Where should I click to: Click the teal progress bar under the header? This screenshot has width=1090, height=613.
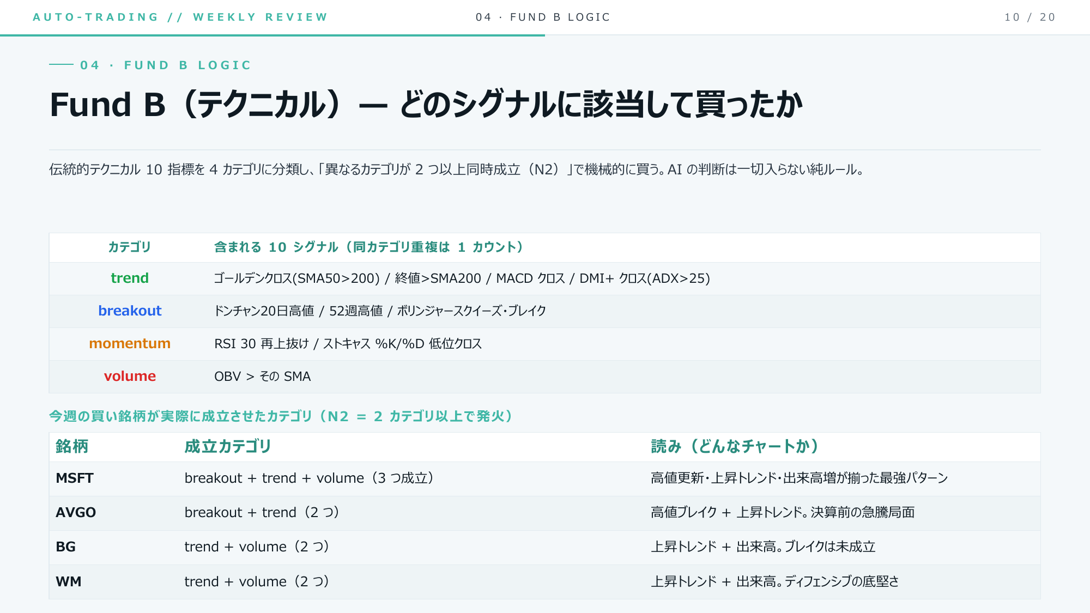click(x=272, y=35)
